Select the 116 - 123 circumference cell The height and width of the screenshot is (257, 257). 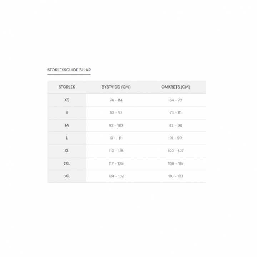176,176
